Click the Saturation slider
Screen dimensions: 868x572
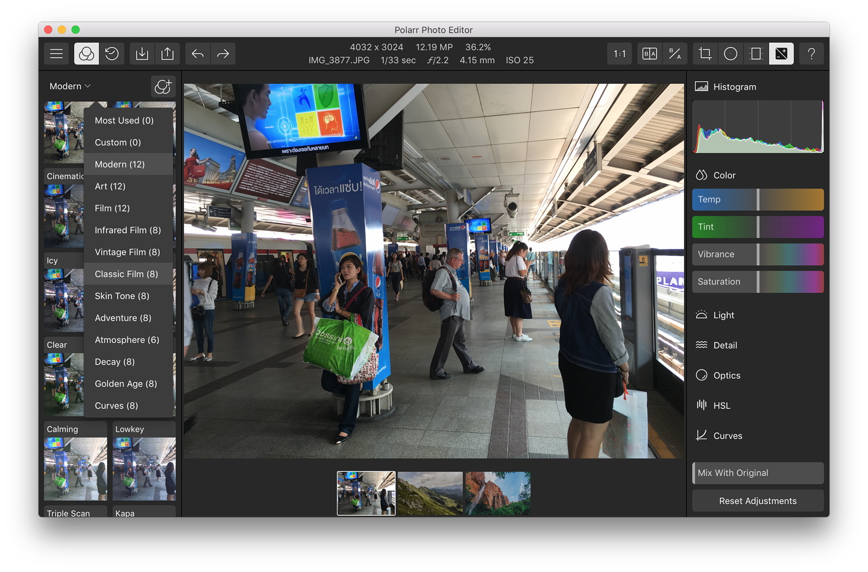pos(758,281)
